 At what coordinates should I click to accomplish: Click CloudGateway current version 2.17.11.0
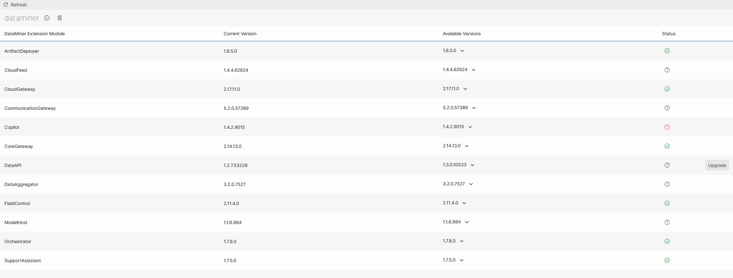pos(232,89)
